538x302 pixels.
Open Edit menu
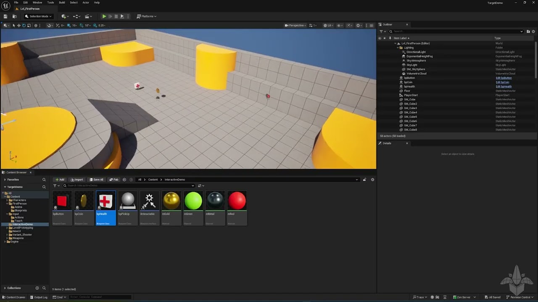pyautogui.click(x=26, y=3)
